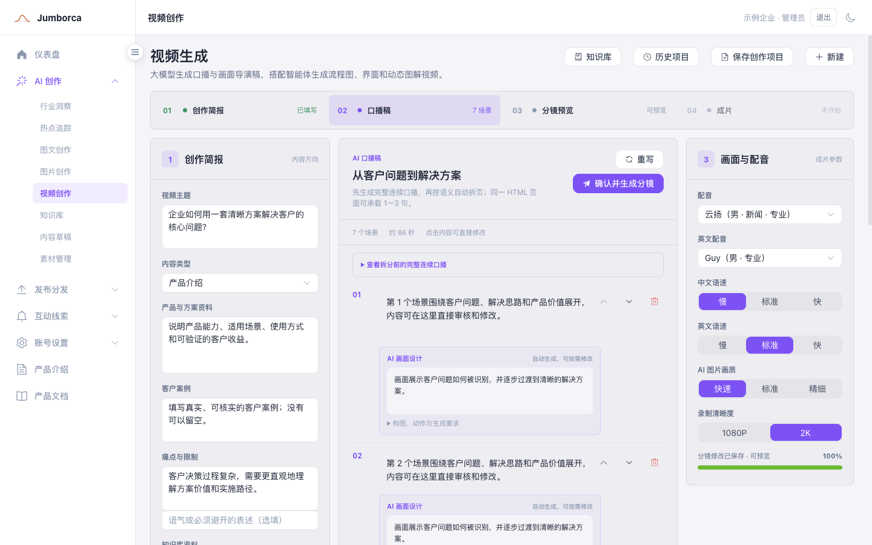Open 历史项目 history
Screen dimensions: 872x545
pyautogui.click(x=666, y=57)
